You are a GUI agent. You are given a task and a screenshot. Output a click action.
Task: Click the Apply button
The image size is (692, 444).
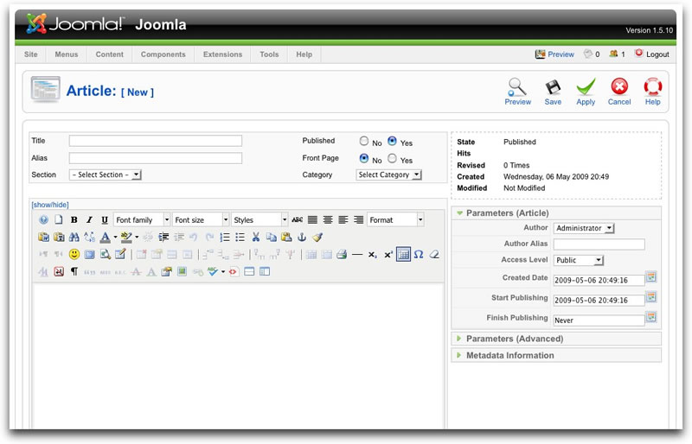[586, 92]
